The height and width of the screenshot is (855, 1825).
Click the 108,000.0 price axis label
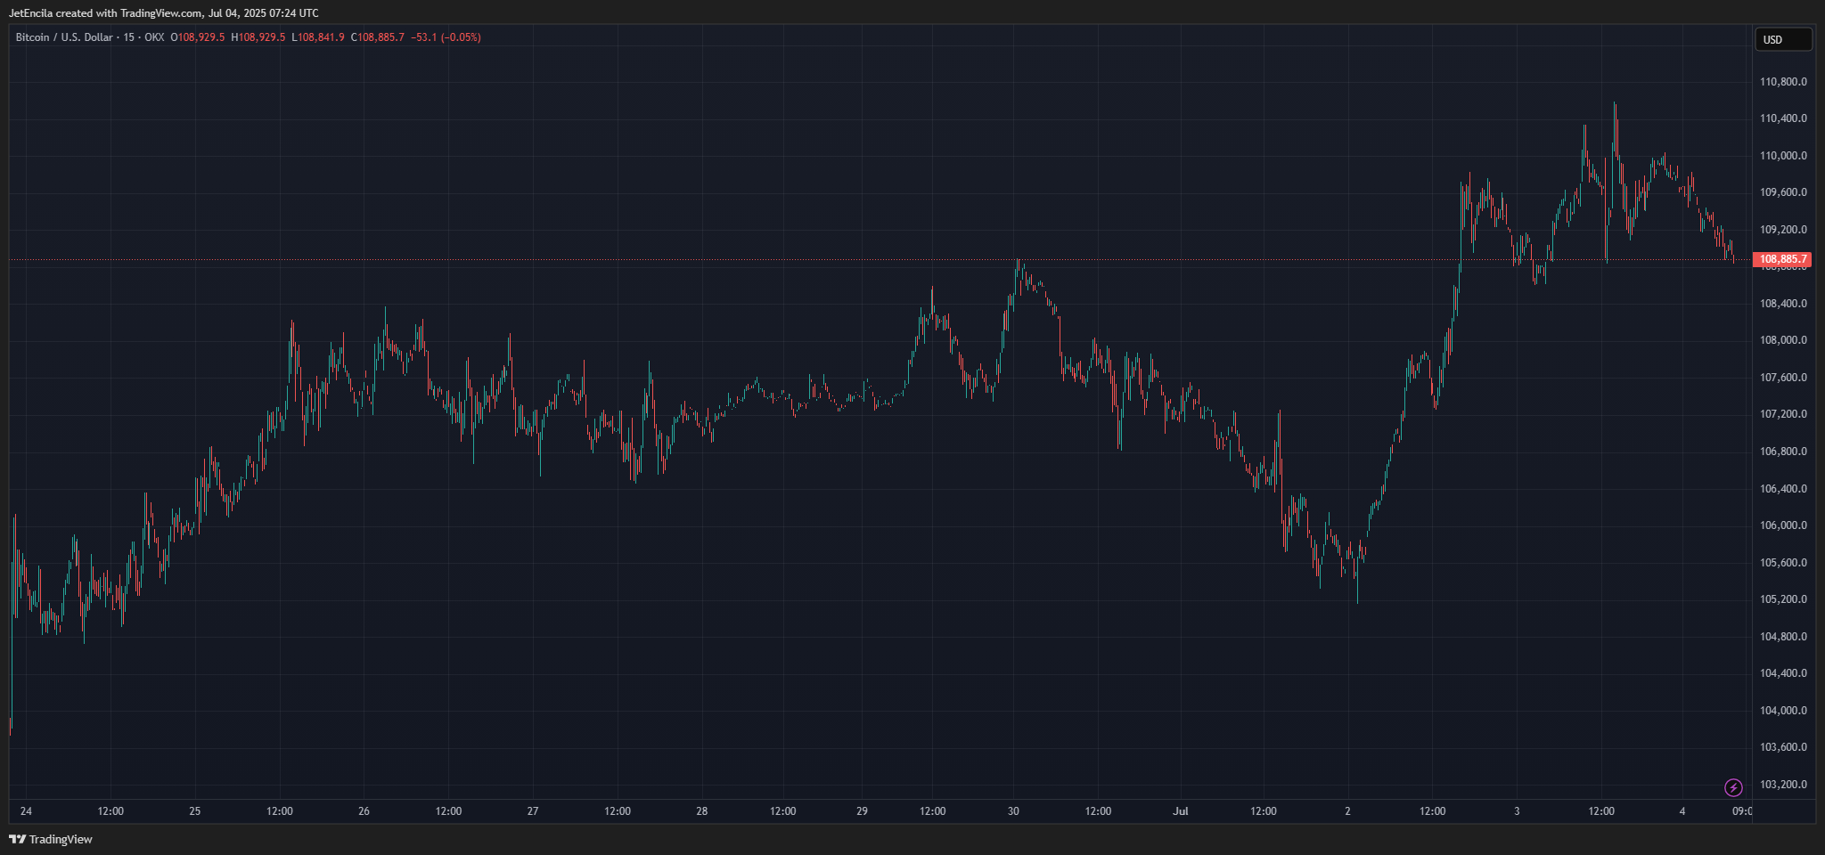(1783, 340)
